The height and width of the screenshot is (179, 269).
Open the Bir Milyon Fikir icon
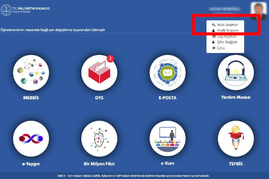tap(99, 139)
